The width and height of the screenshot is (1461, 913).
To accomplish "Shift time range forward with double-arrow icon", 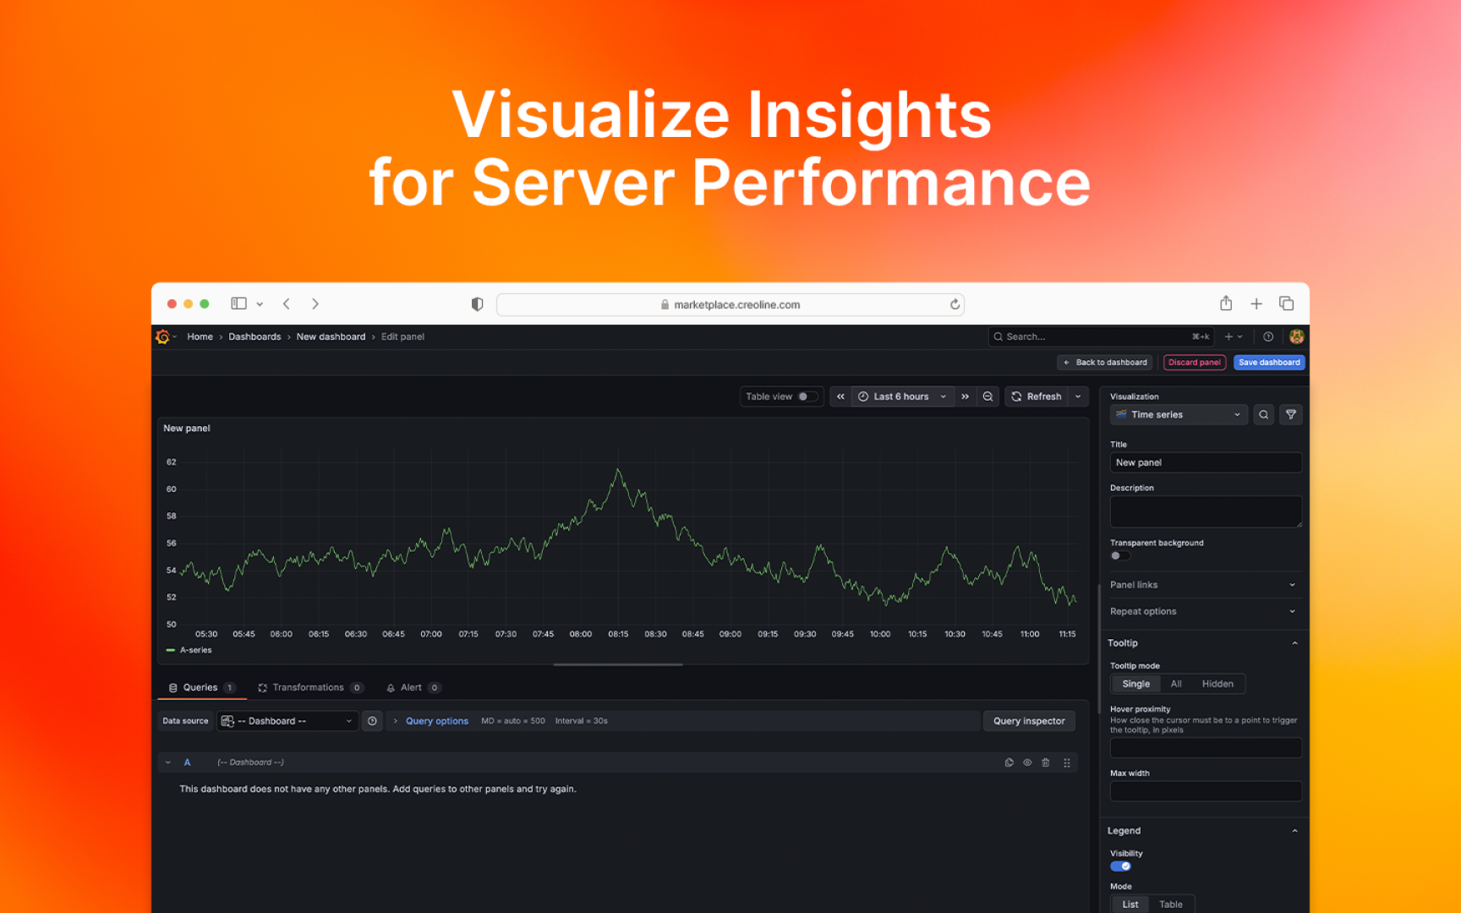I will [x=965, y=396].
